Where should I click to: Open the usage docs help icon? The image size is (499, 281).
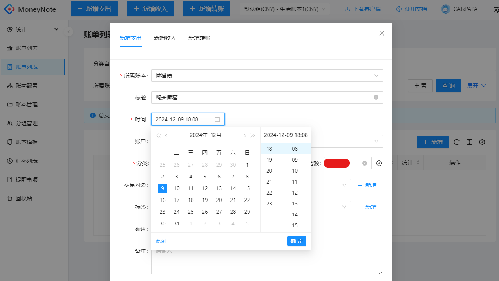tap(399, 9)
